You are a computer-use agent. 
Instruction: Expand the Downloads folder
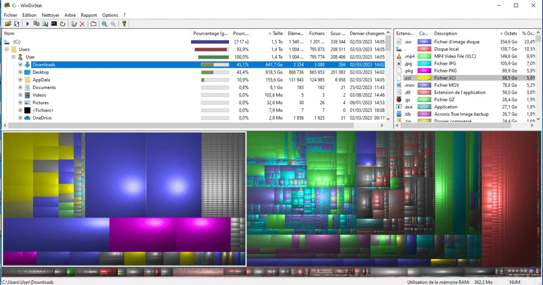click(x=20, y=65)
